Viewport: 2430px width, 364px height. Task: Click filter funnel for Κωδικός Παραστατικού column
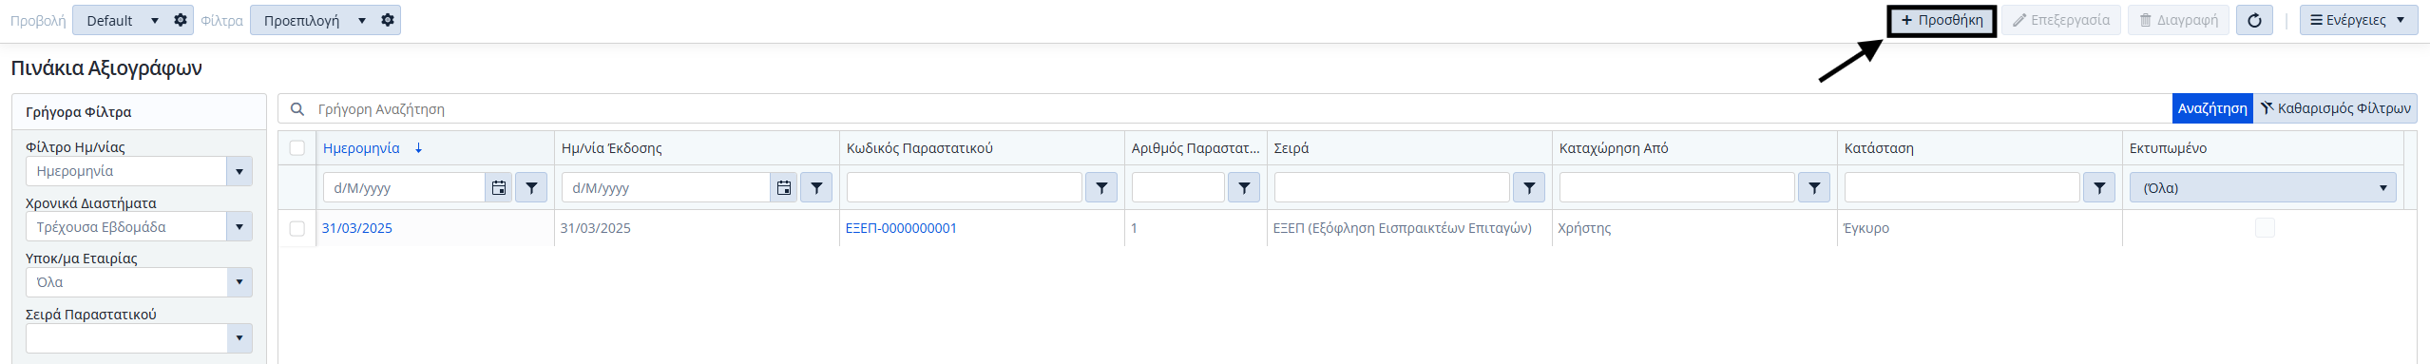1101,188
